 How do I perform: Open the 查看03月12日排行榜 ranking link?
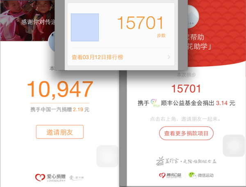(x=97, y=57)
